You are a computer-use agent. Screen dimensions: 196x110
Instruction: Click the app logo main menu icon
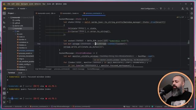click(4, 4)
